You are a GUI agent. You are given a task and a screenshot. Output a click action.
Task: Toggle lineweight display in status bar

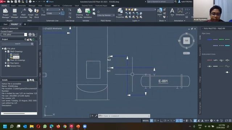pos(187,121)
